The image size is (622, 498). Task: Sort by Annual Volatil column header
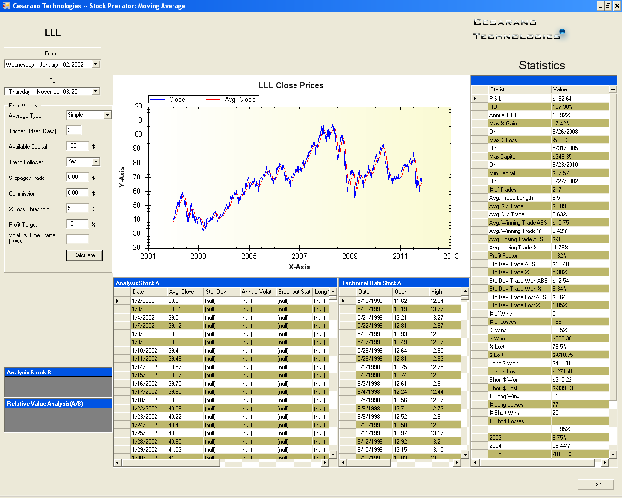coord(258,292)
